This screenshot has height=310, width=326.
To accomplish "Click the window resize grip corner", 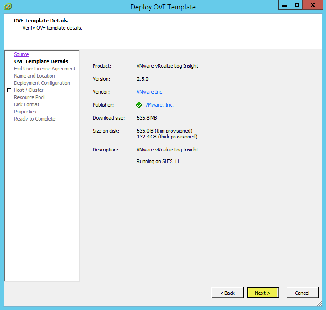I will (x=320, y=303).
